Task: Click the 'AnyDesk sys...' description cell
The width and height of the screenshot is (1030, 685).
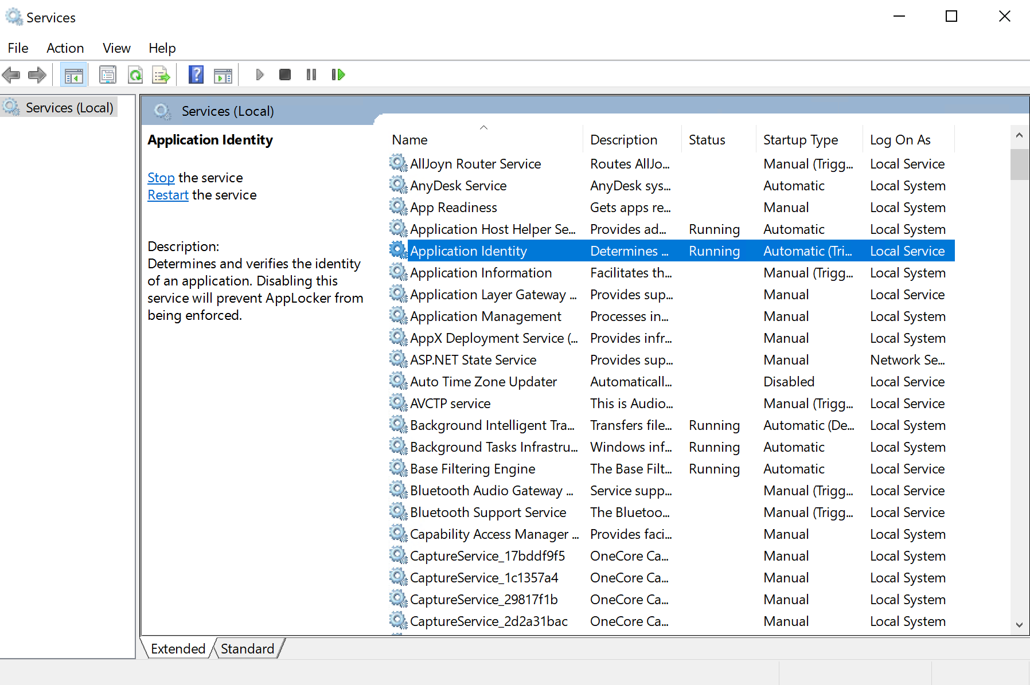Action: [630, 185]
